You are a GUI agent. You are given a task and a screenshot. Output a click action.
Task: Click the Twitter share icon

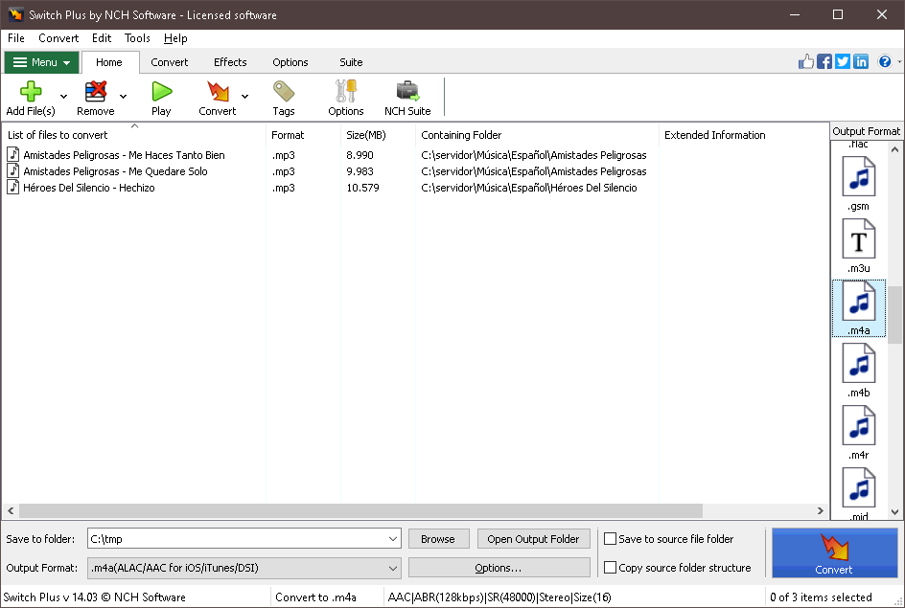coord(843,61)
